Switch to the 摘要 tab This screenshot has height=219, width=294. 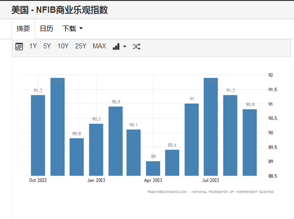23,29
